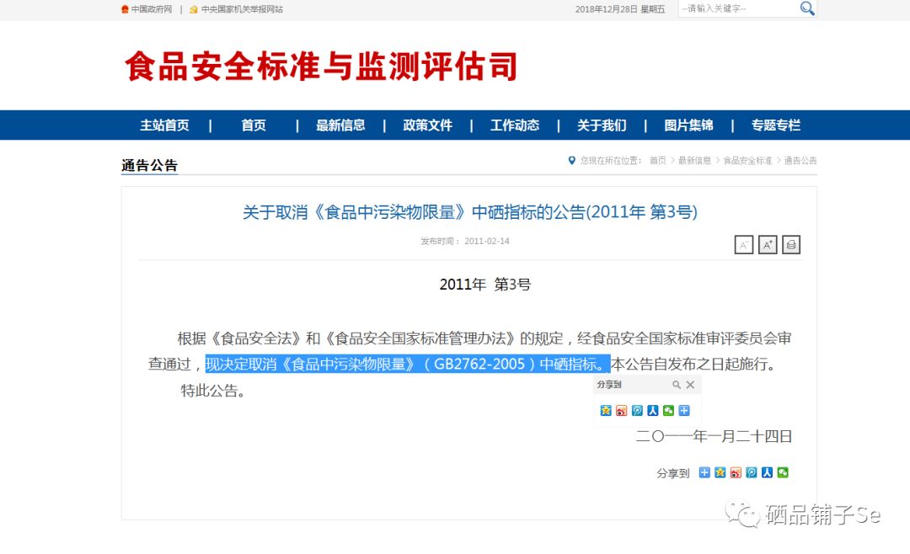Screen dimensions: 910x554
Task: Open the 专题专栏 navigation item
Action: (776, 125)
